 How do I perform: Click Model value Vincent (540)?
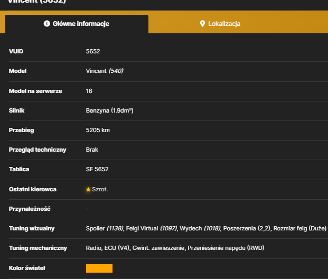point(105,71)
